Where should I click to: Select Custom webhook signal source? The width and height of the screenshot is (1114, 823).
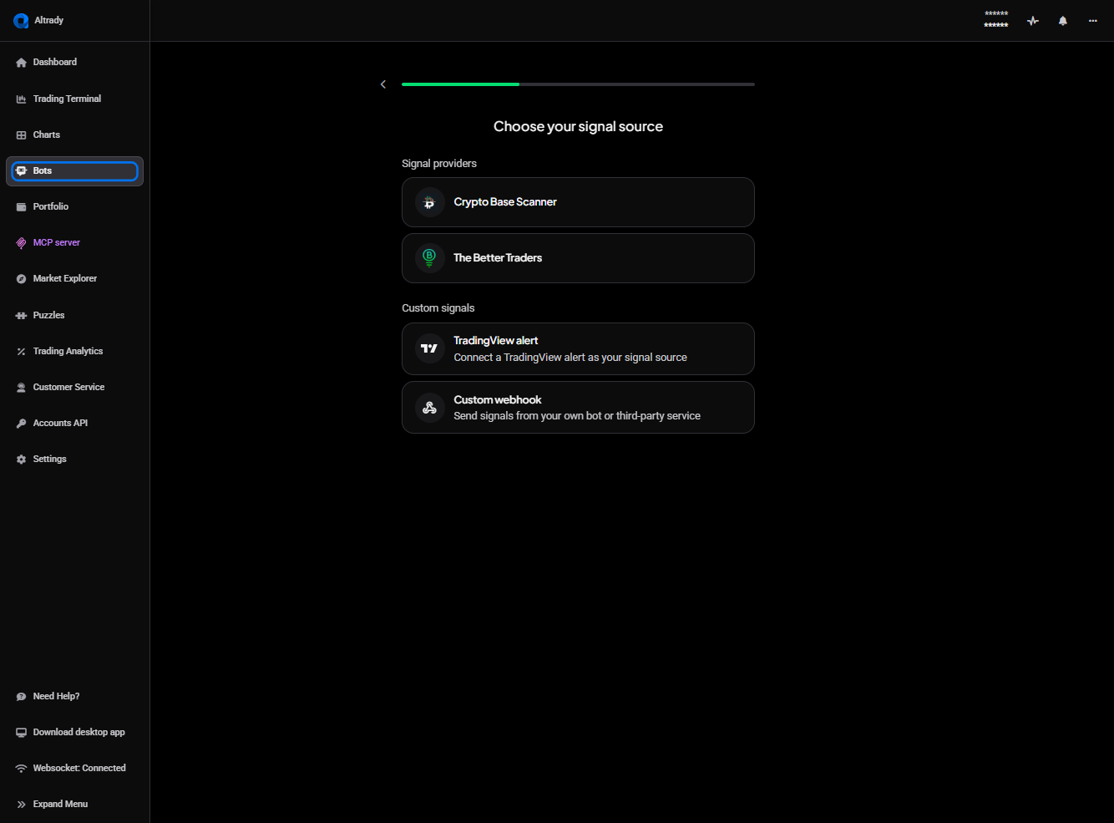(578, 408)
